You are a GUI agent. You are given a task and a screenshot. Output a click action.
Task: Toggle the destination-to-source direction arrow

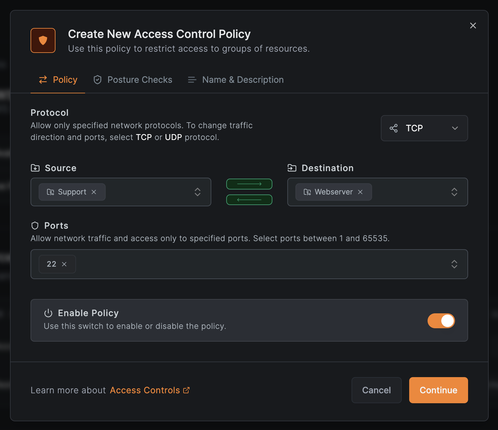click(249, 200)
